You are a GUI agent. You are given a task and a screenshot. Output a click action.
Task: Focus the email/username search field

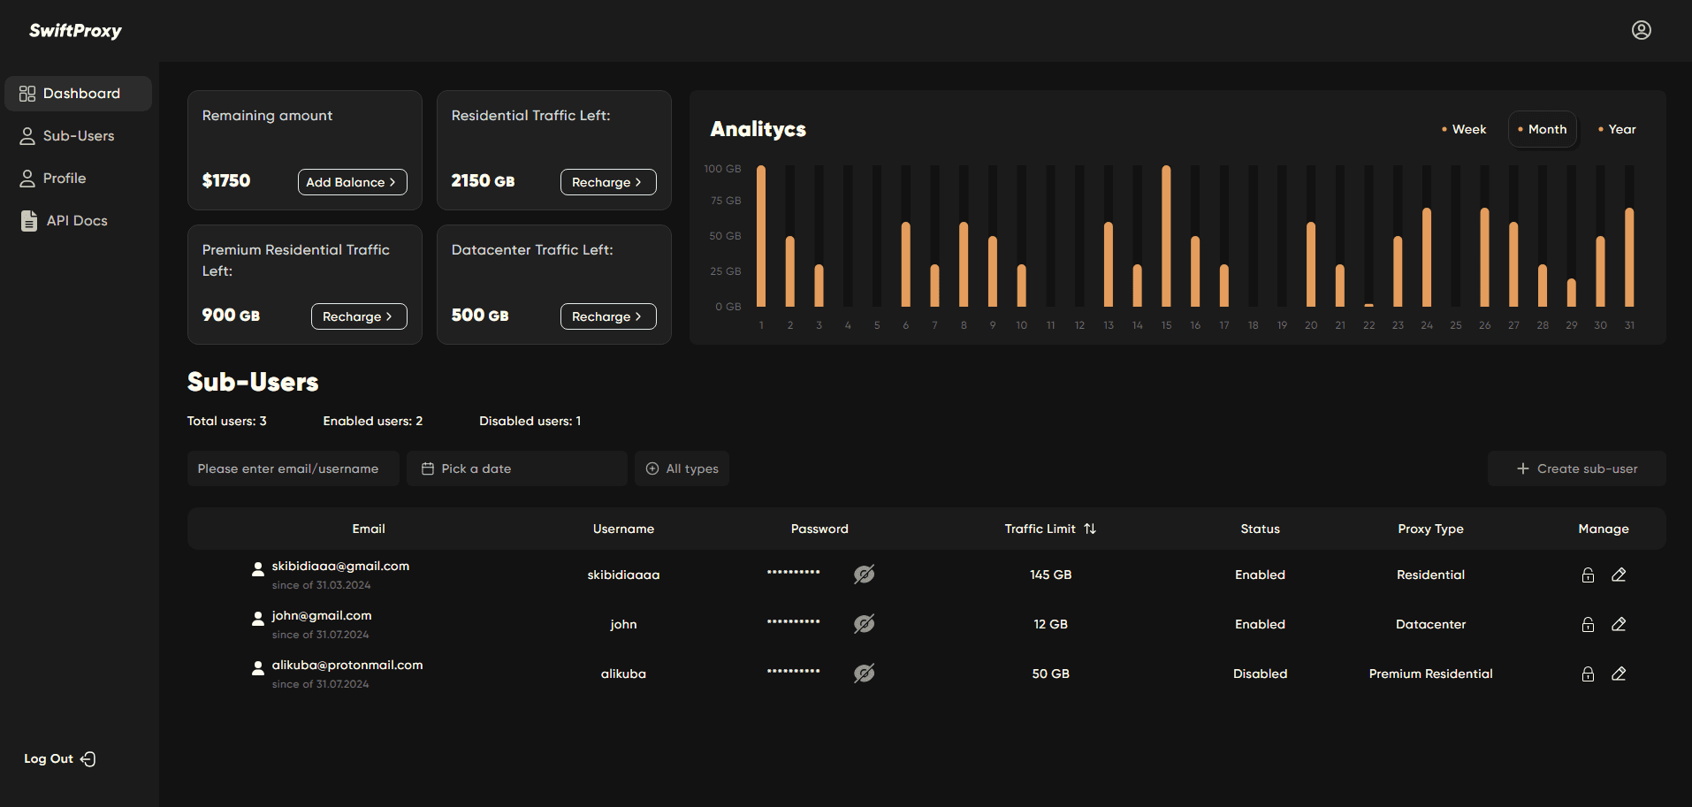coord(293,468)
